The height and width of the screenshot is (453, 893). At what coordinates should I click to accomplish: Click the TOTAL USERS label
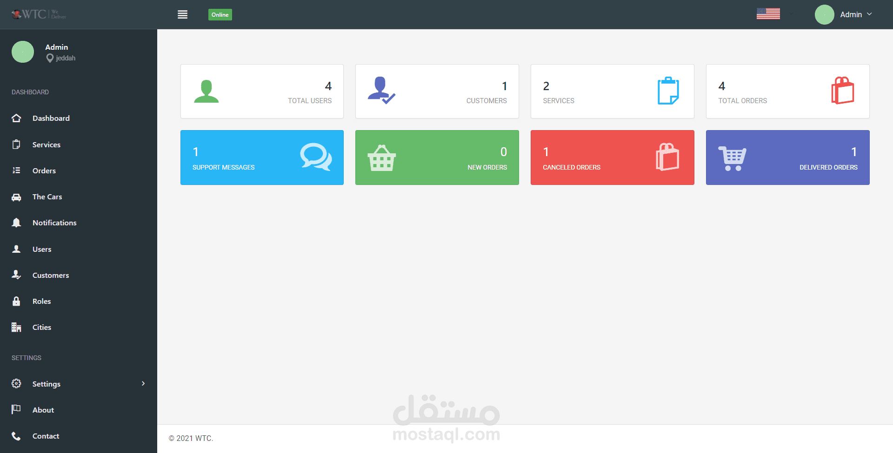tap(310, 100)
